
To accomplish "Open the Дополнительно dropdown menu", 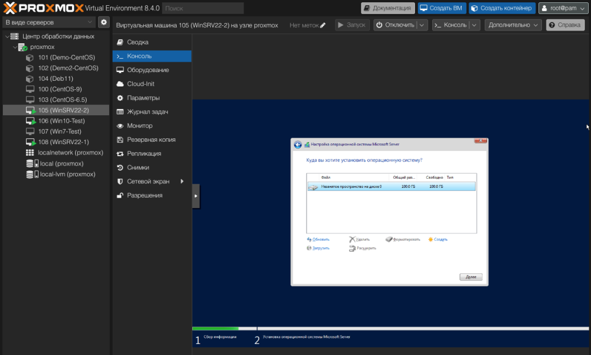I will tap(513, 25).
